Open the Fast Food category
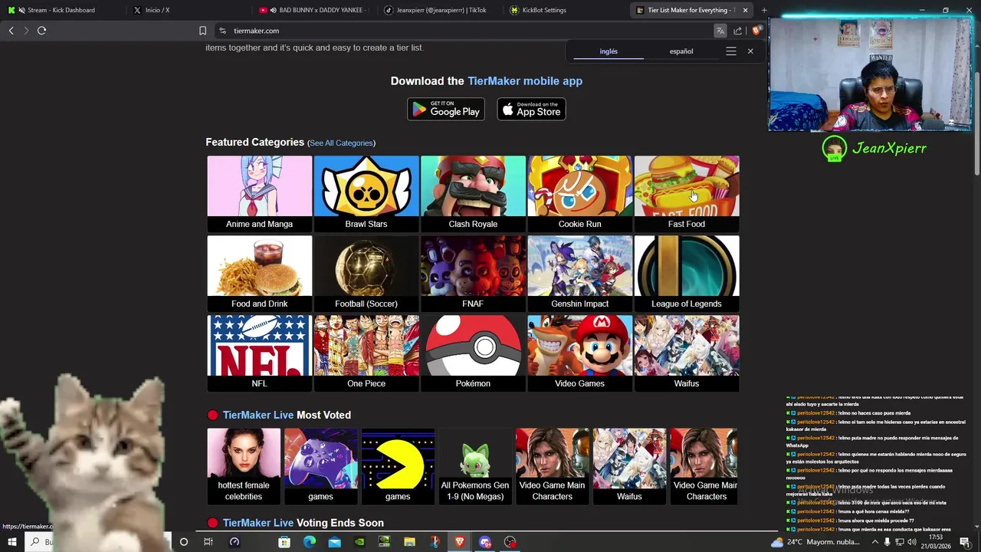Image resolution: width=981 pixels, height=552 pixels. (687, 193)
